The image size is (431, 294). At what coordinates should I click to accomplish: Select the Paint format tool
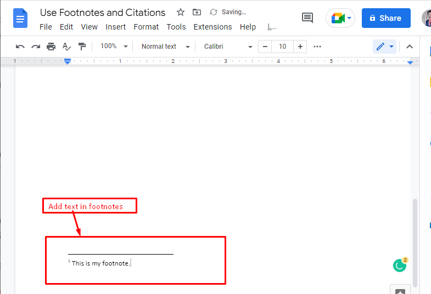pyautogui.click(x=82, y=47)
